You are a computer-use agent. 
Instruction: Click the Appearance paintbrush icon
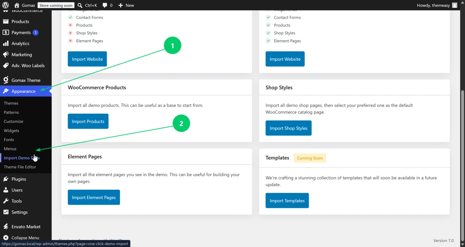[6, 91]
